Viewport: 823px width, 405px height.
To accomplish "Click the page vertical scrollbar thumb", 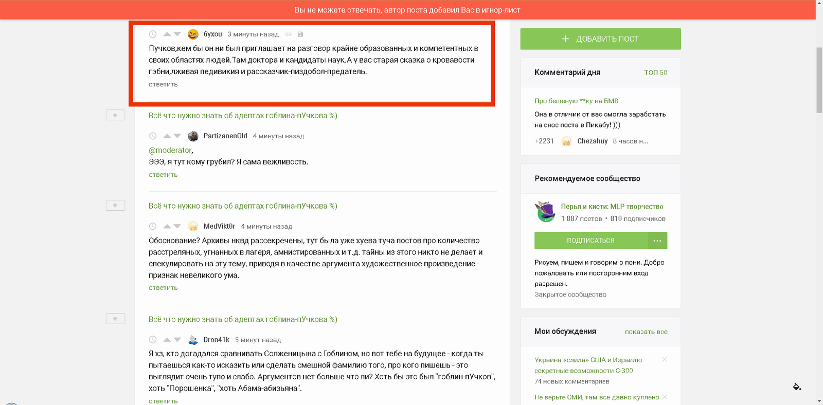I will tap(819, 80).
